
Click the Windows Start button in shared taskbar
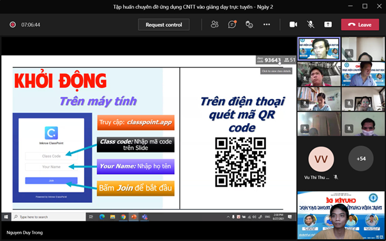point(6,217)
